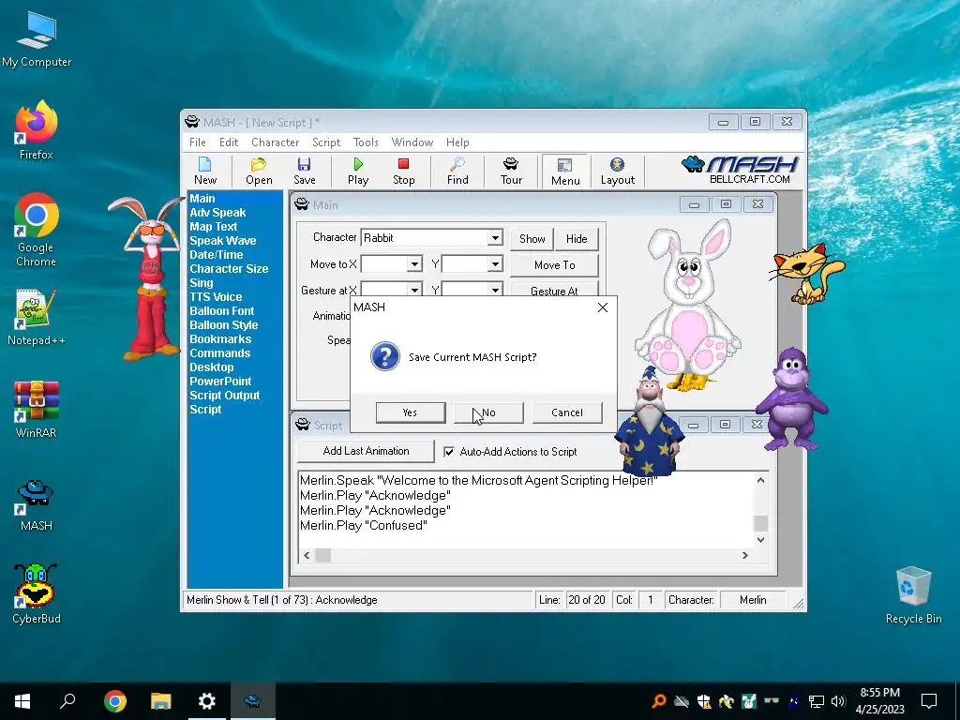Select Script Output in the sidebar
The height and width of the screenshot is (720, 960).
pyautogui.click(x=224, y=396)
